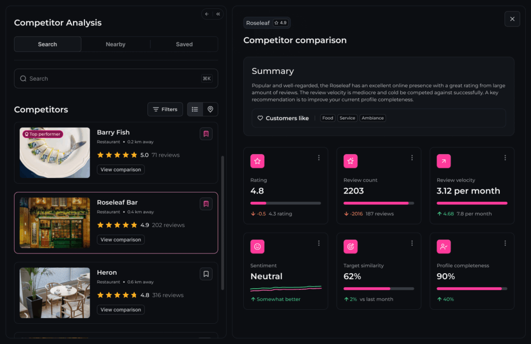The height and width of the screenshot is (344, 531).
Task: Toggle bookmark for Roseleaf Bar
Action: (x=206, y=204)
